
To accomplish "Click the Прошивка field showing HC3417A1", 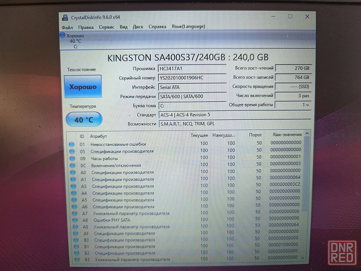I will coord(192,68).
